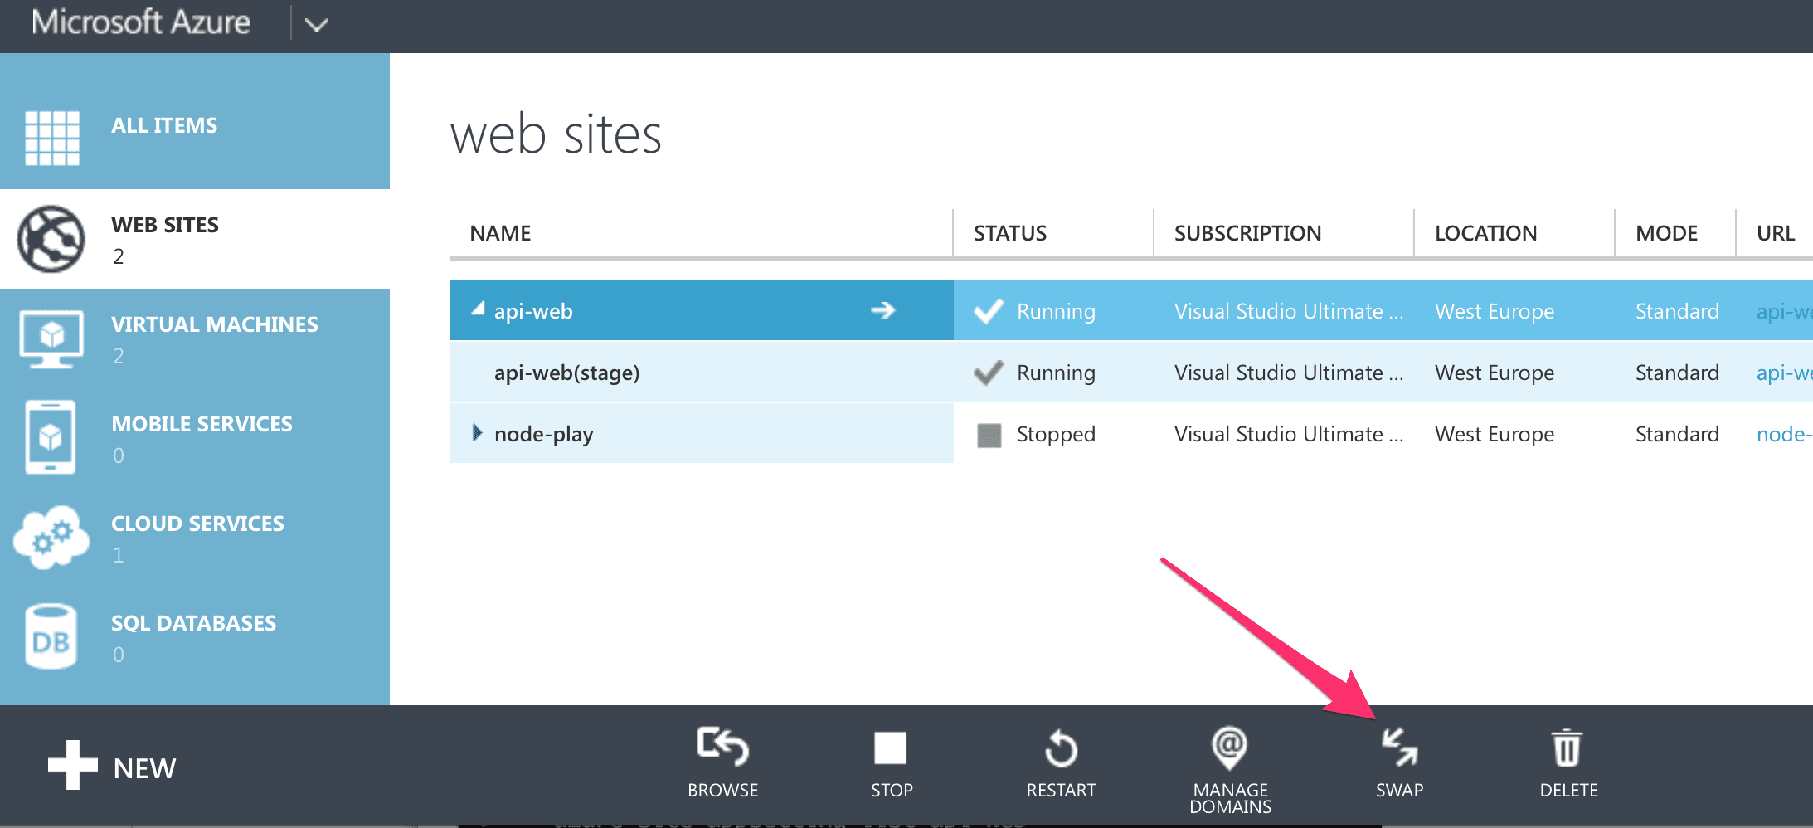Select the api-web(stage) row name
Image resolution: width=1813 pixels, height=828 pixels.
[x=566, y=373]
